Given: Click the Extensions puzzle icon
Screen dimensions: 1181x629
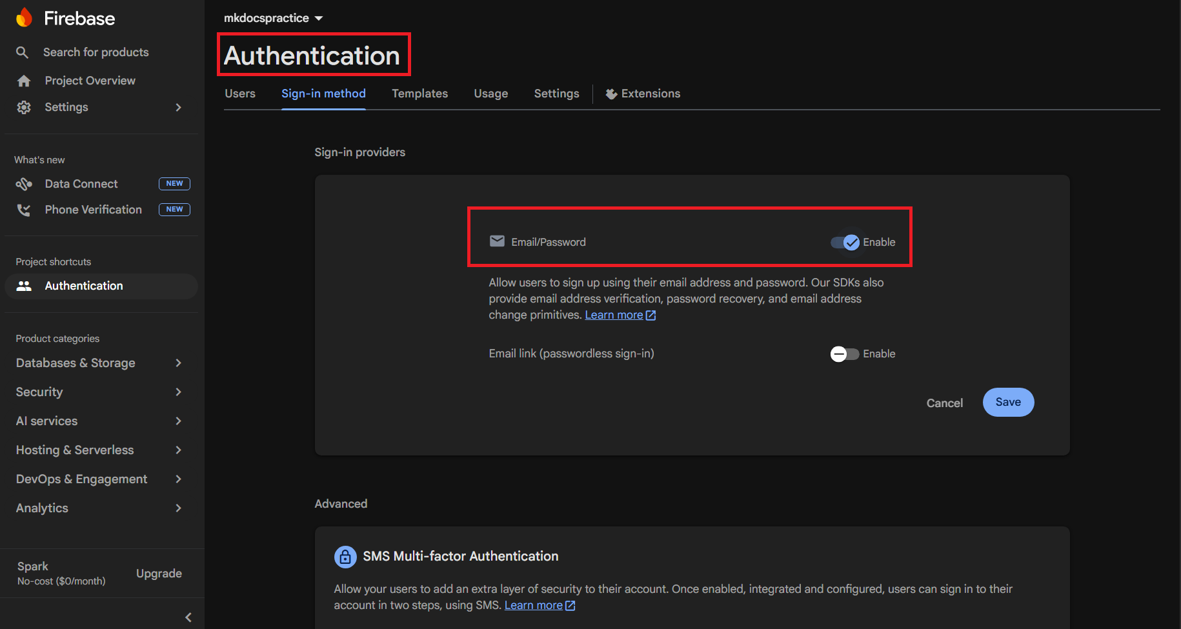Looking at the screenshot, I should coord(611,94).
